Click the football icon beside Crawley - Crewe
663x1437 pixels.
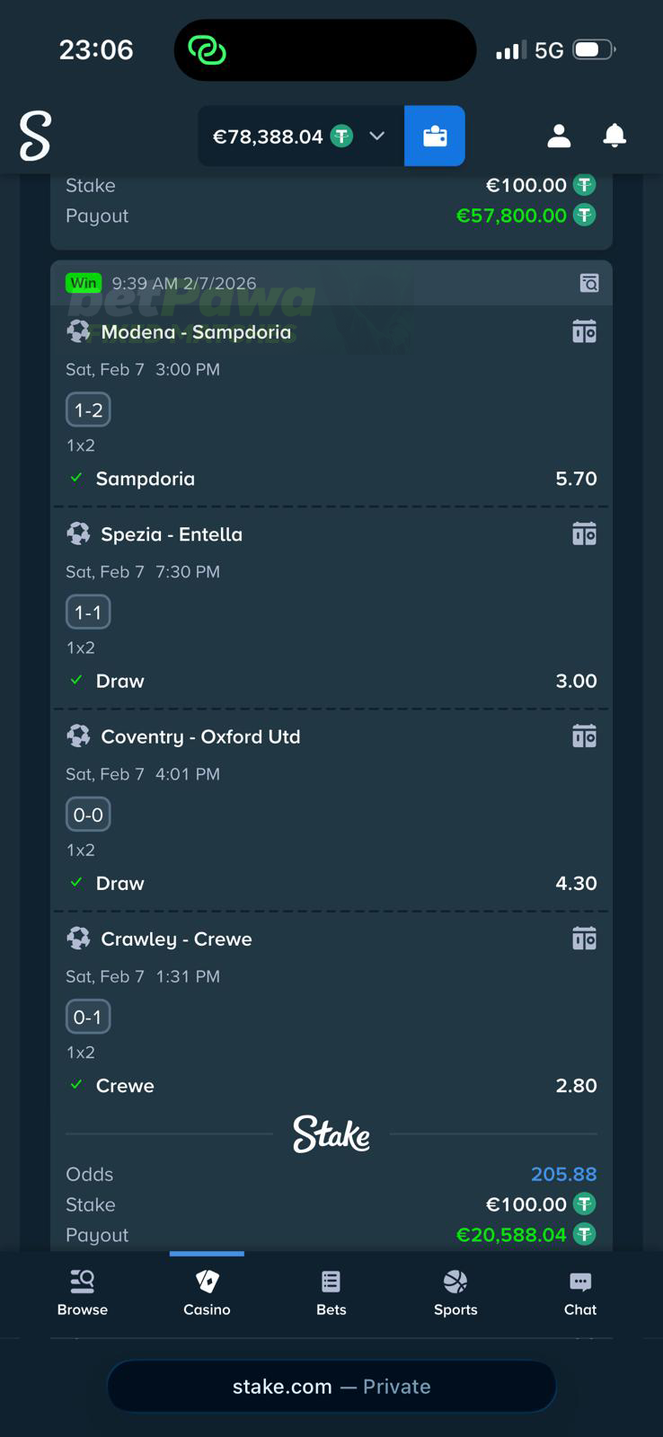78,938
